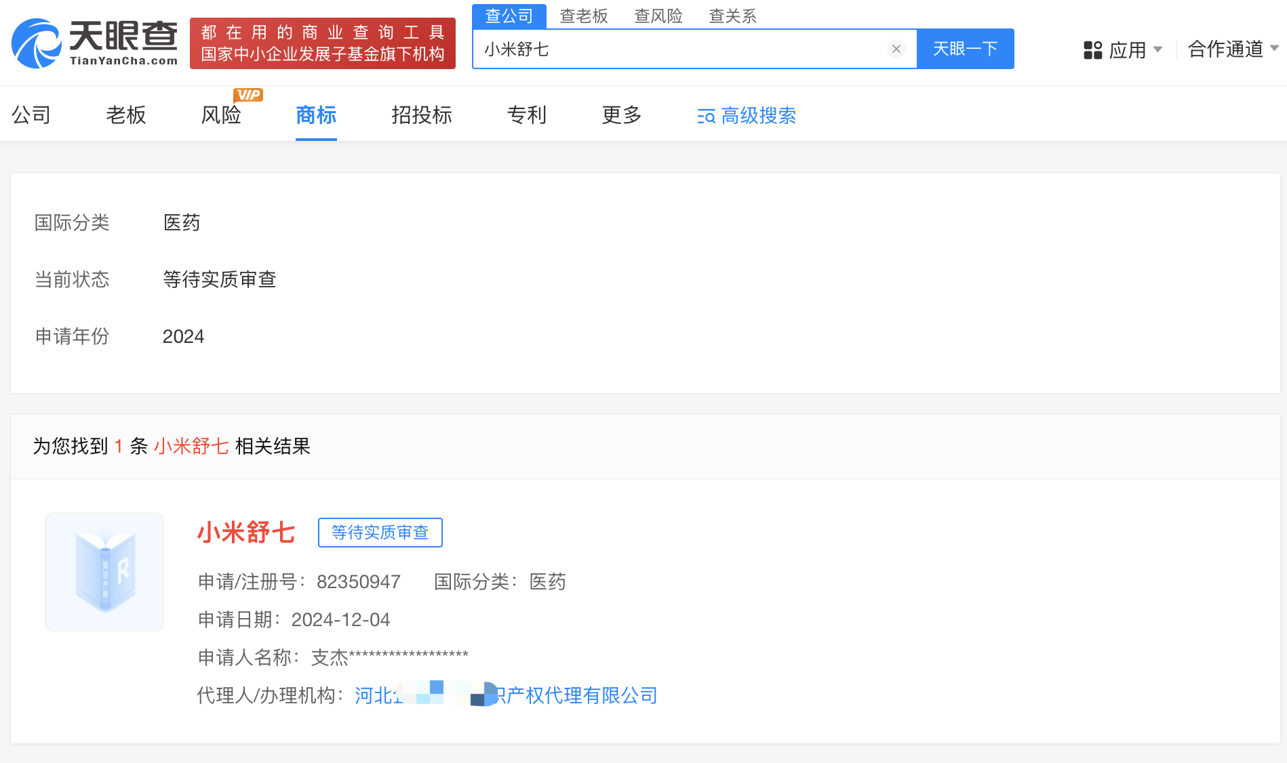Click the 国际分类 filter label
The height and width of the screenshot is (763, 1287).
tap(72, 222)
